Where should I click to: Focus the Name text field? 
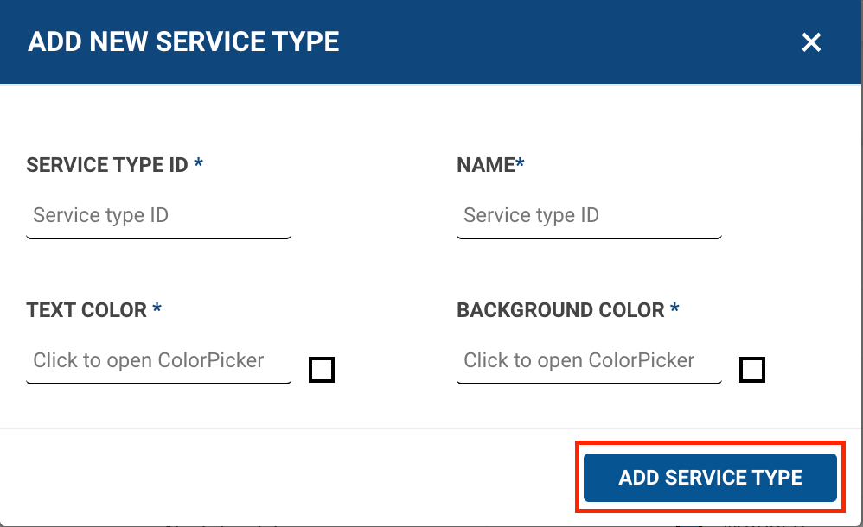tap(588, 216)
